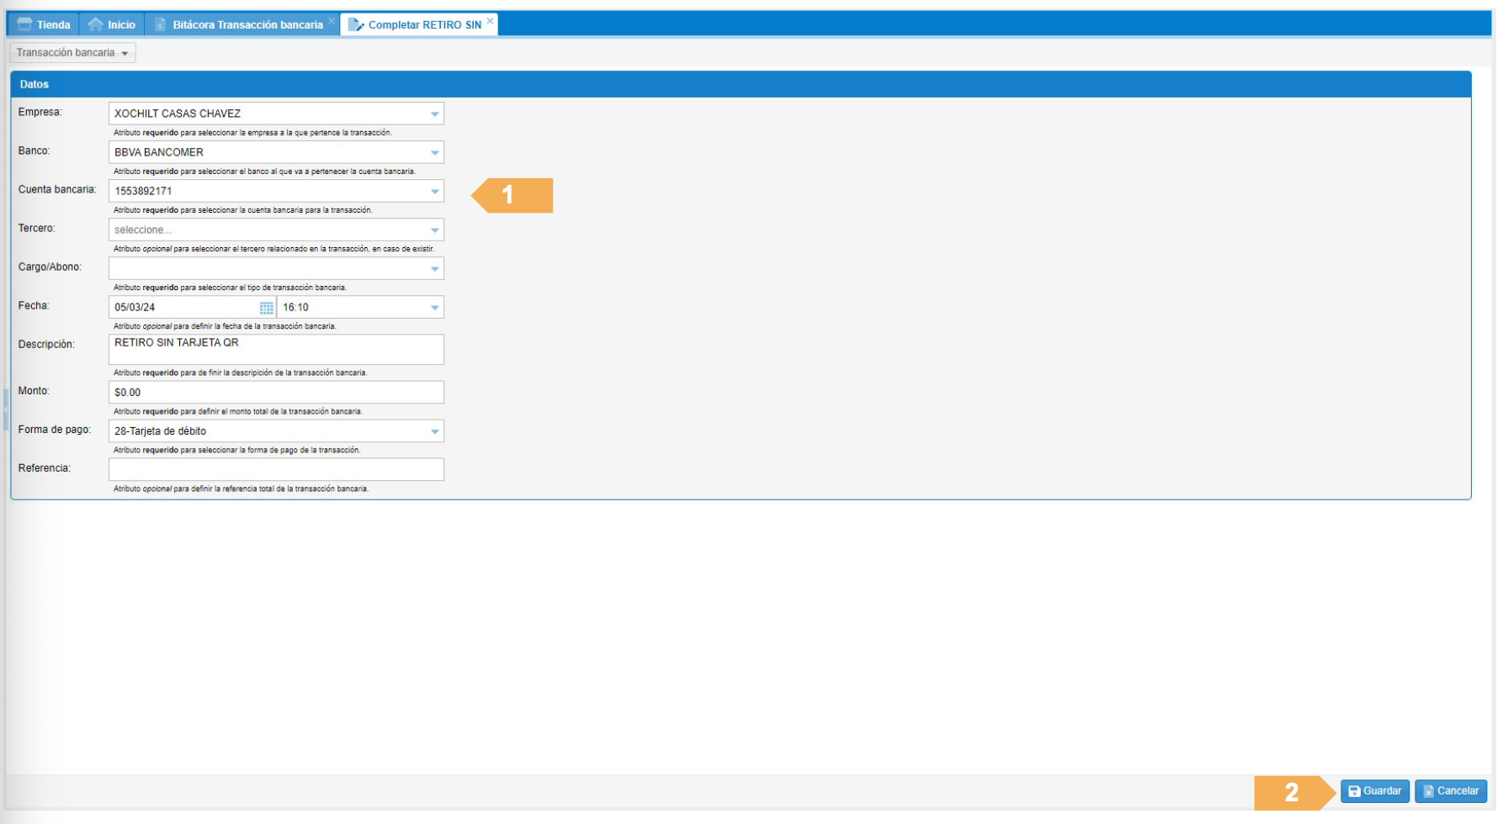Screen dimensions: 1508x824
Task: Expand the Empresa dropdown list
Action: pyautogui.click(x=434, y=114)
